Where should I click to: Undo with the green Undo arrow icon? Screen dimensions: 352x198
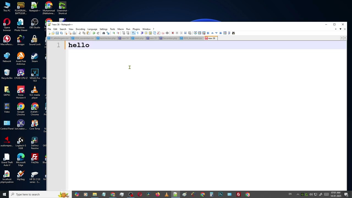coord(94,33)
